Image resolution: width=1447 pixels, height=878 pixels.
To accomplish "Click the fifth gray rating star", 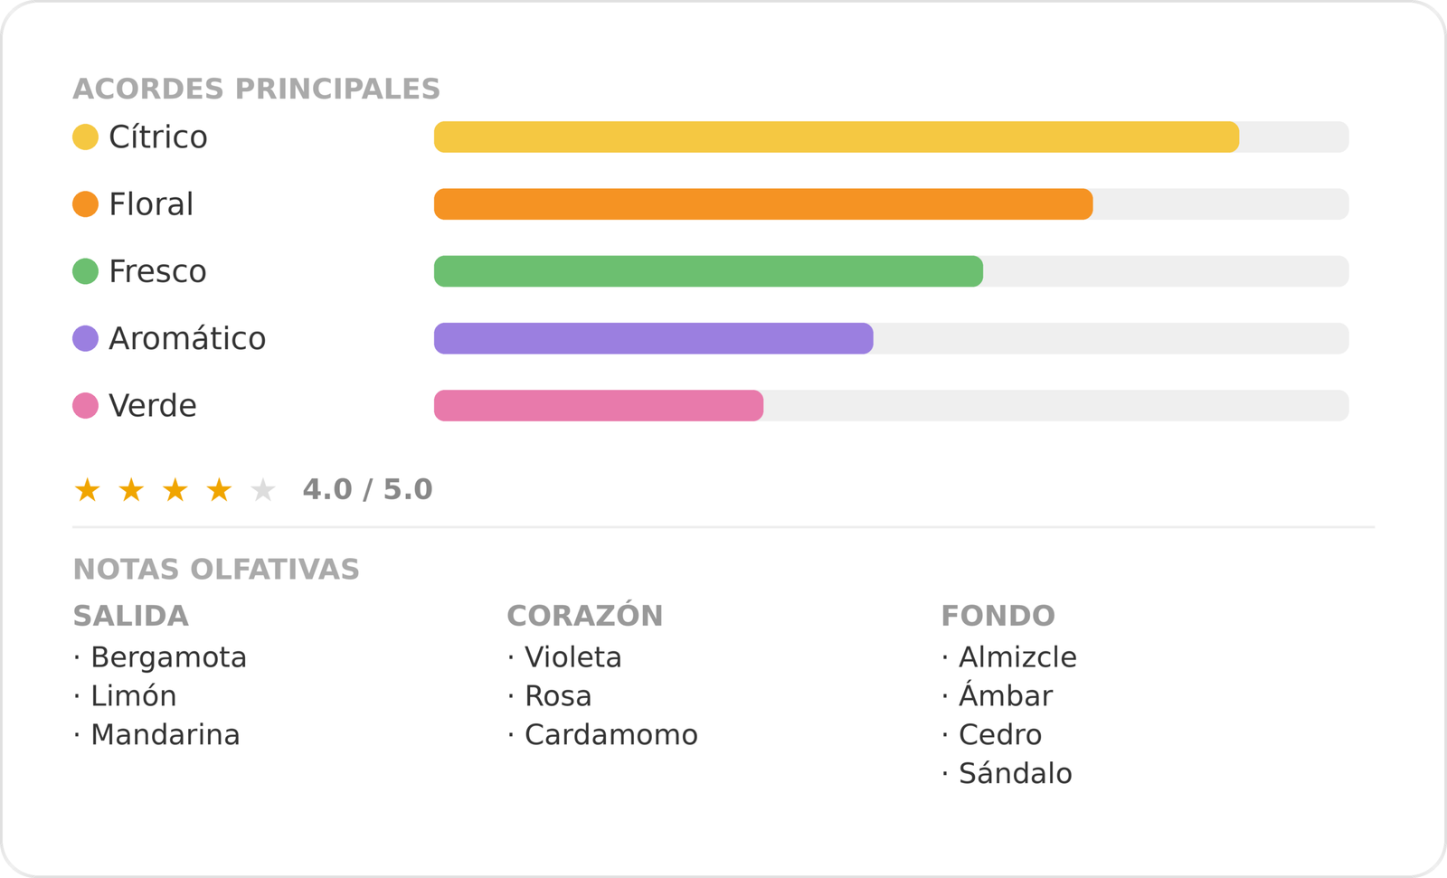I will [263, 490].
